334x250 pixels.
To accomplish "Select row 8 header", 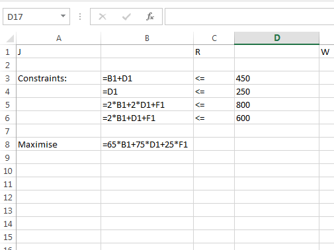I will pos(8,145).
